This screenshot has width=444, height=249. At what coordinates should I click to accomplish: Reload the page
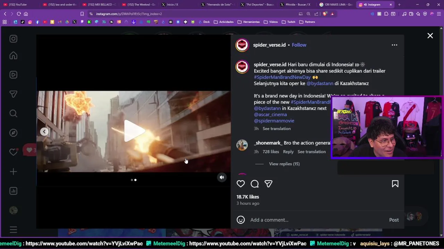(x=19, y=14)
